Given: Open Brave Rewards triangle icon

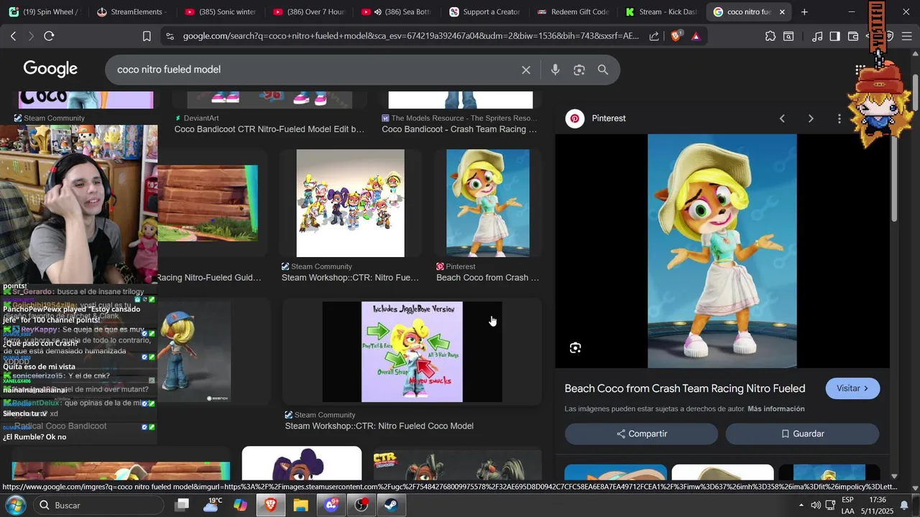Looking at the screenshot, I should pos(696,36).
